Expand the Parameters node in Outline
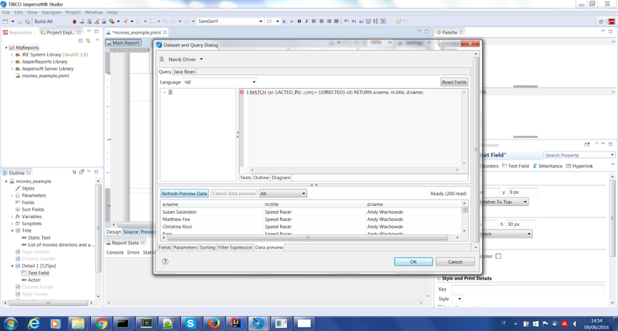Viewport: 618px width, 331px height. (12, 196)
